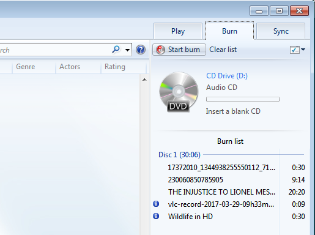Click the disc capacity progress bar

coord(243,99)
